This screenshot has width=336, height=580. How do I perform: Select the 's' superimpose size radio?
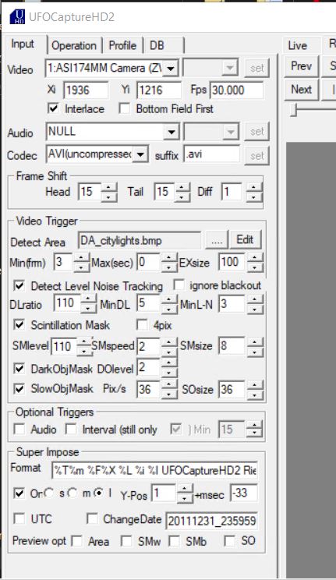[x=49, y=493]
